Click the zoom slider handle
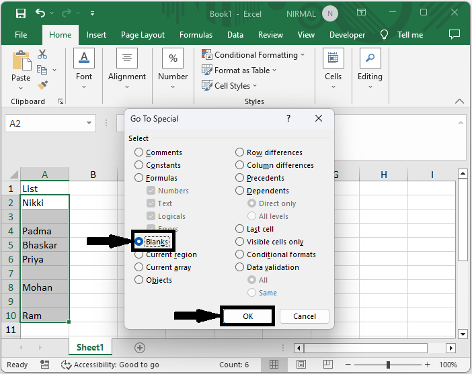 click(x=389, y=365)
